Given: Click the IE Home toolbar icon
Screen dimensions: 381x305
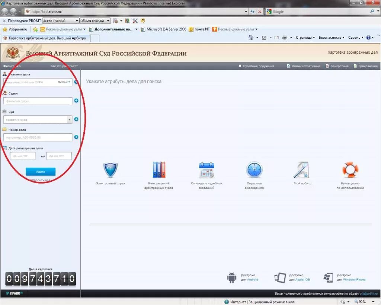Looking at the screenshot, I should point(251,38).
